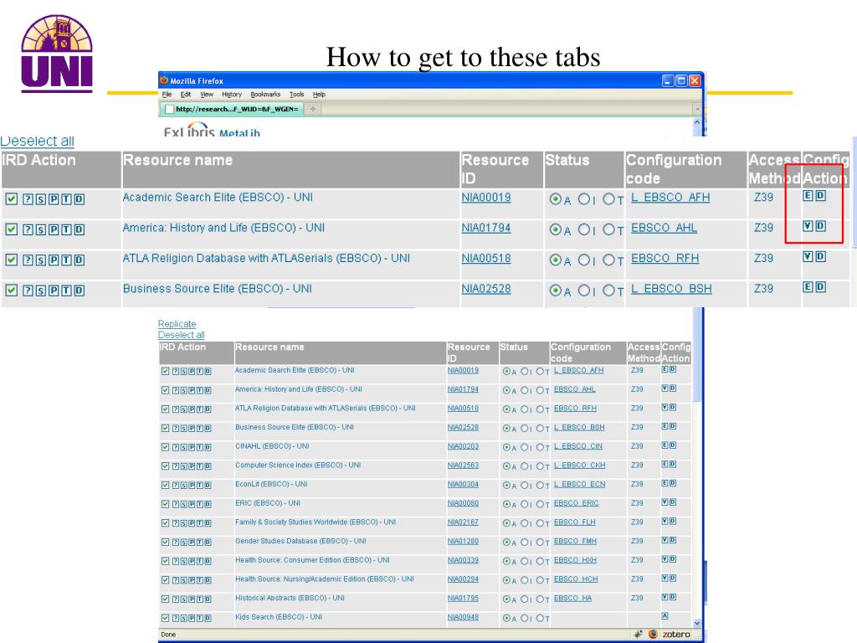Click the S icon in enlarged Academic Search Elite row
Screen dimensions: 857x643
(40, 199)
